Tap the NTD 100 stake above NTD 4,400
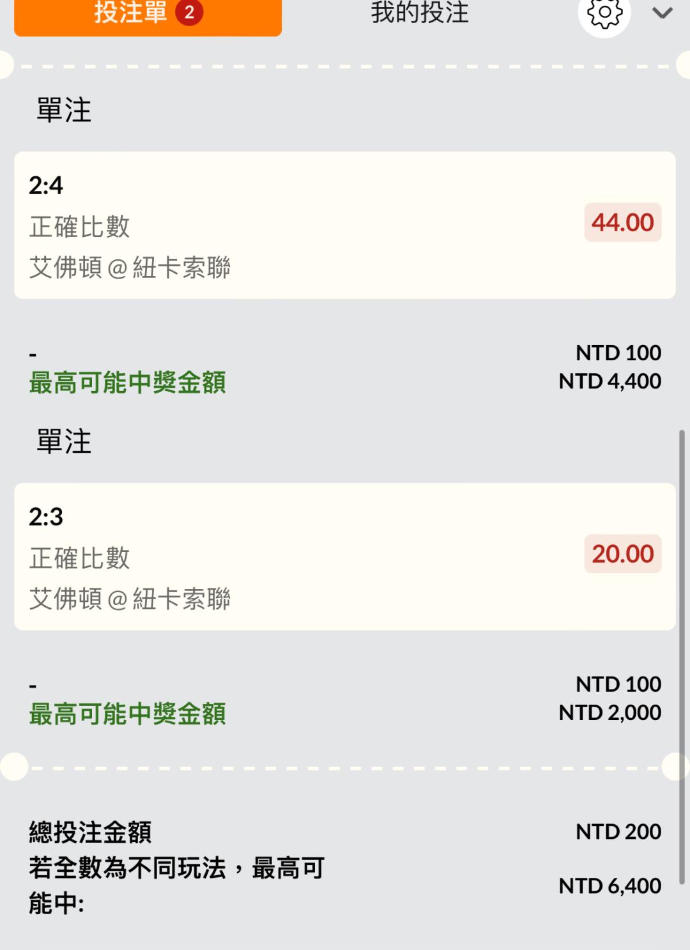The height and width of the screenshot is (950, 690). [618, 353]
